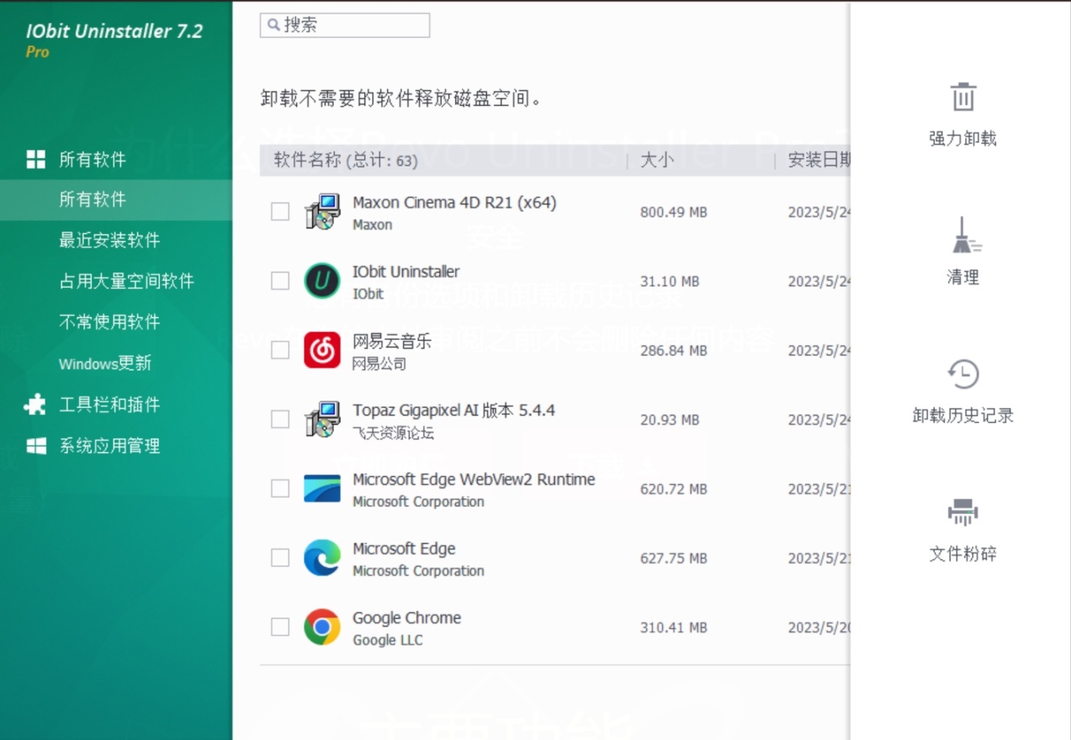Click the Windows logo icon for 系统应用管理

(x=36, y=446)
